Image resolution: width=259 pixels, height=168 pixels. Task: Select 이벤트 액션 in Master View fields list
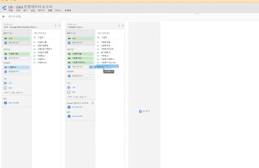click(x=106, y=45)
